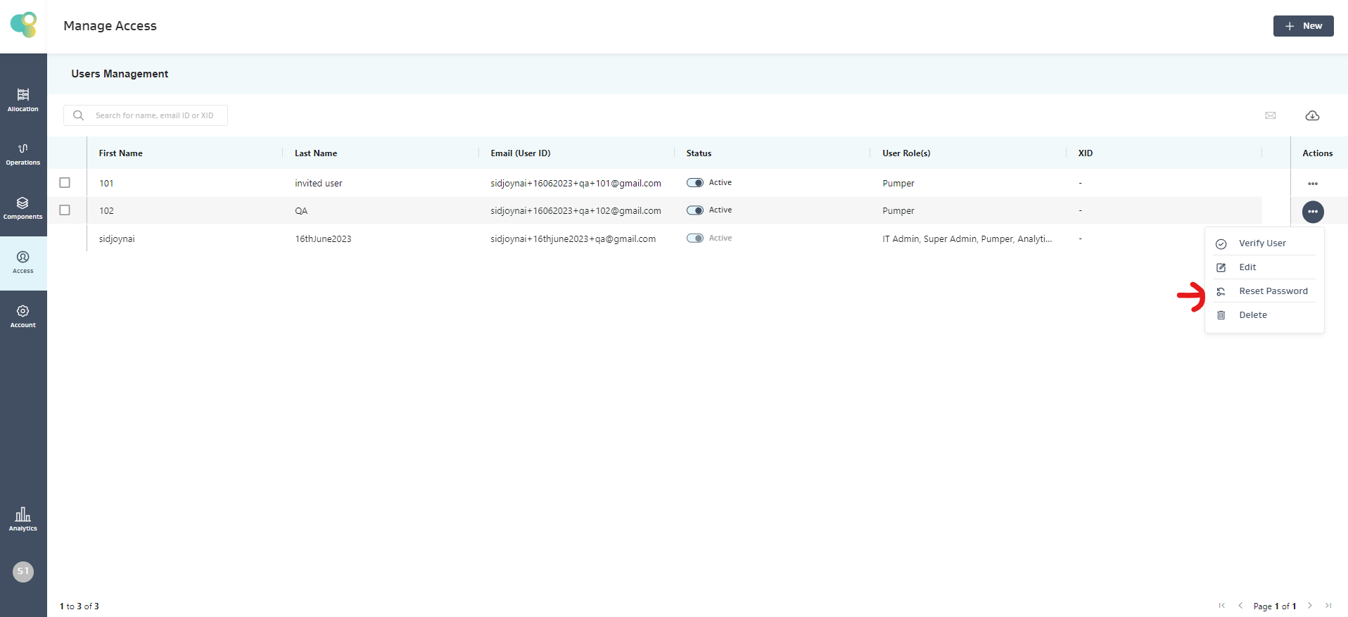Image resolution: width=1348 pixels, height=617 pixels.
Task: Click the S1 user avatar
Action: tap(23, 571)
